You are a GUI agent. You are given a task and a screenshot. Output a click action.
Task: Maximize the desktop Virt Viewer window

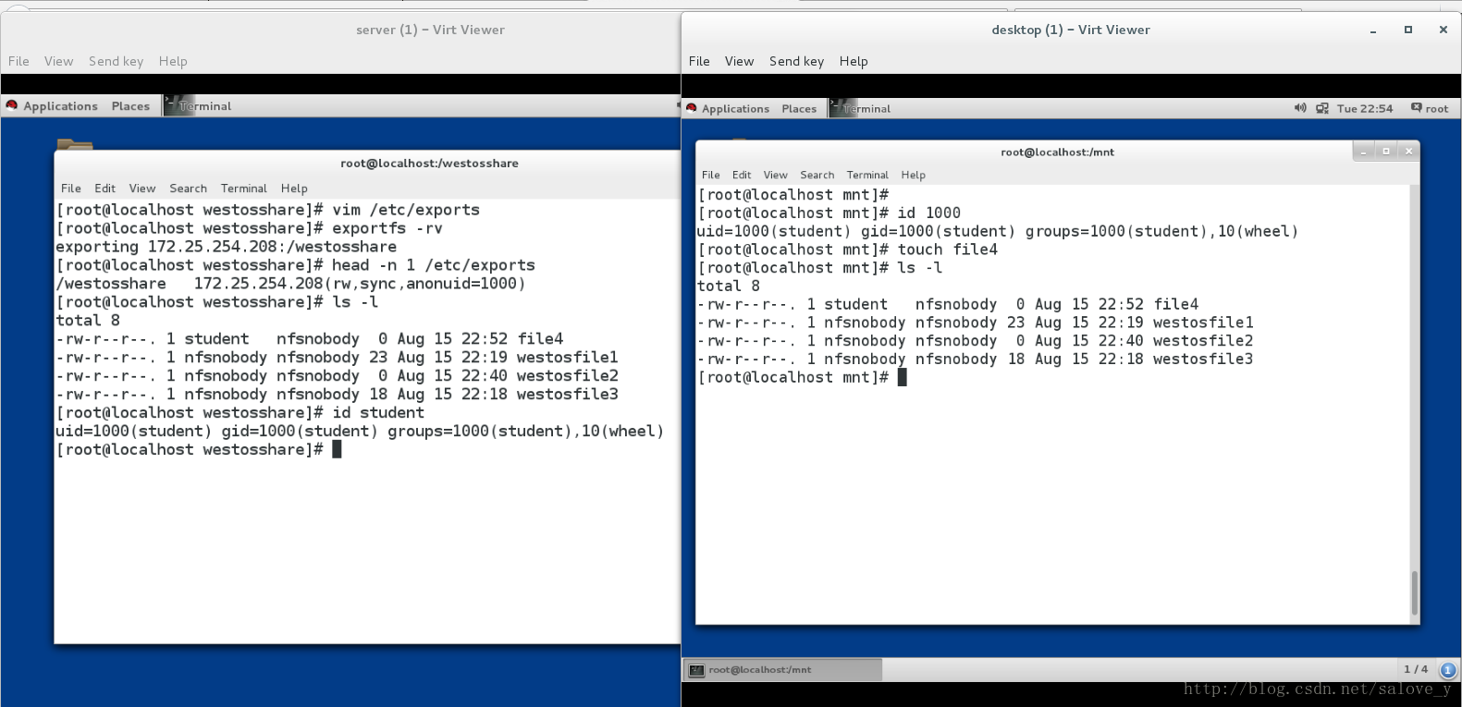(1408, 30)
